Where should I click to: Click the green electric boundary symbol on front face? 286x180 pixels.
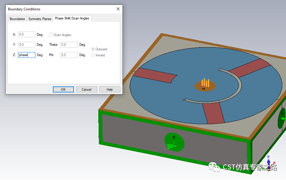point(174,142)
